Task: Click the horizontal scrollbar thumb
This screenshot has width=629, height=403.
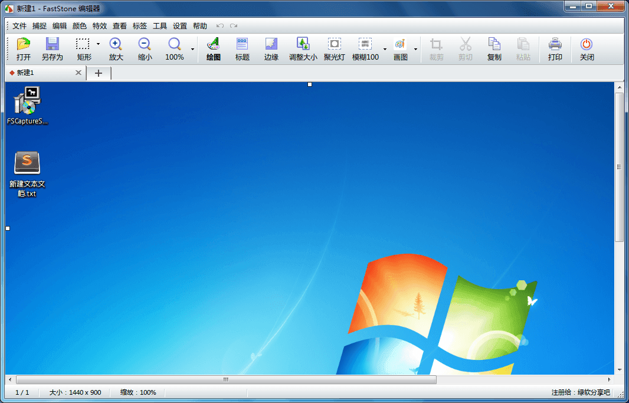Action: click(x=226, y=379)
